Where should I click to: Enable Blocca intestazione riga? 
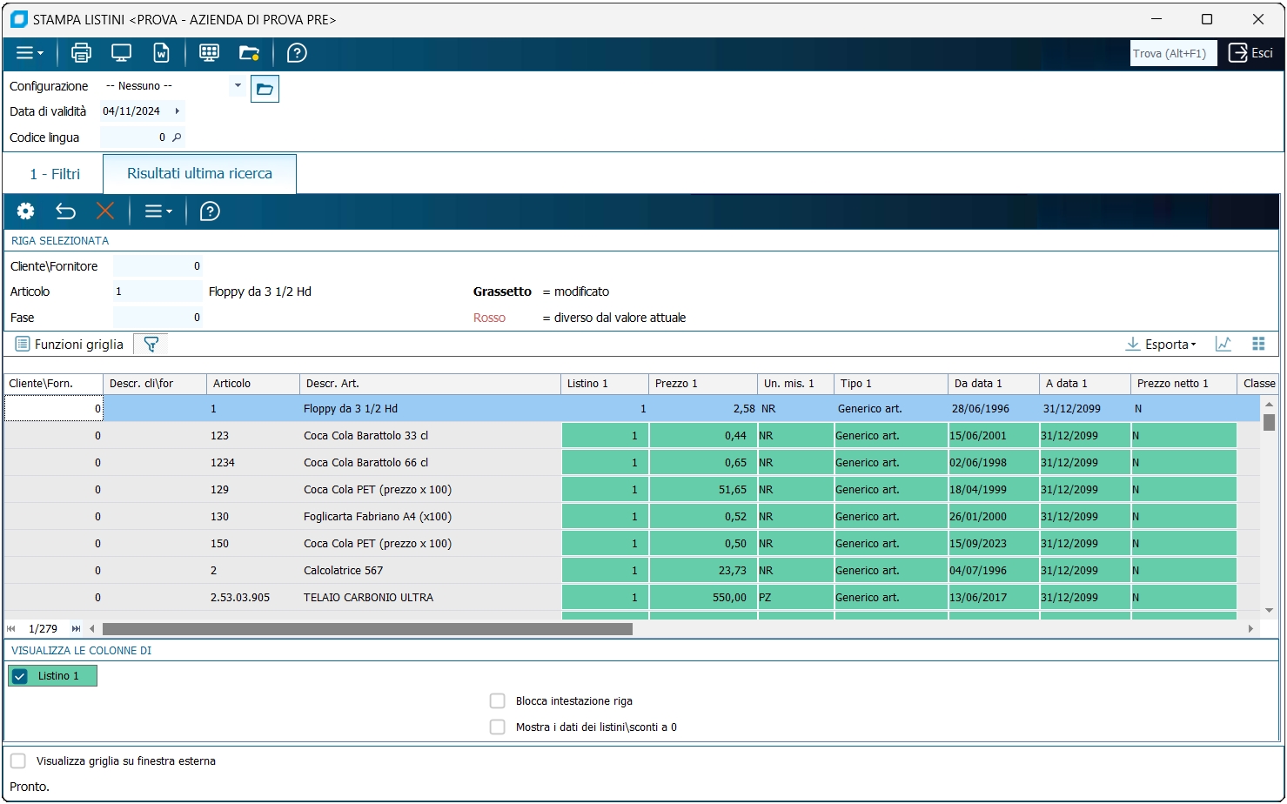pyautogui.click(x=498, y=701)
